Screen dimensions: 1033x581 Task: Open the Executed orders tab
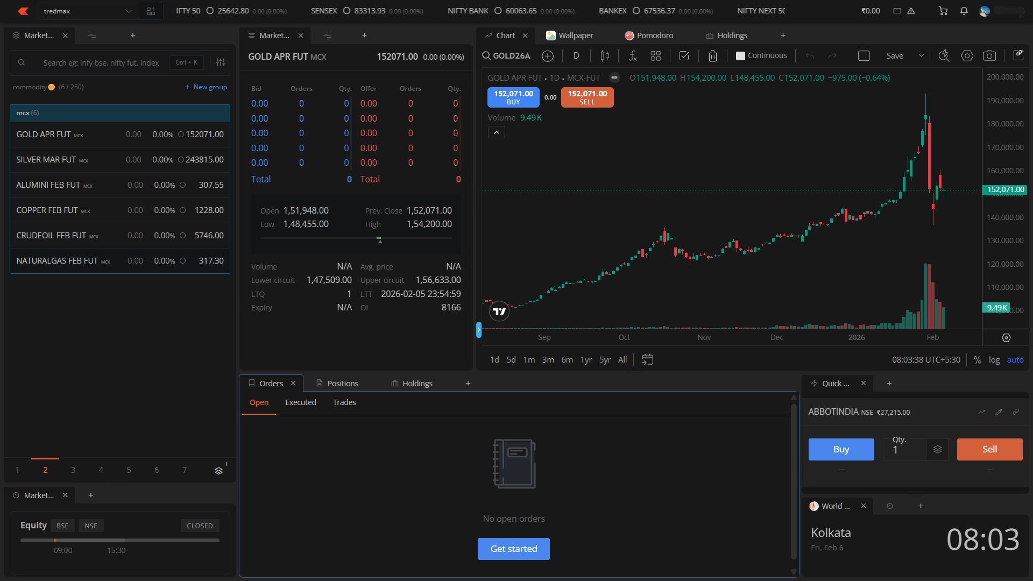pyautogui.click(x=300, y=402)
